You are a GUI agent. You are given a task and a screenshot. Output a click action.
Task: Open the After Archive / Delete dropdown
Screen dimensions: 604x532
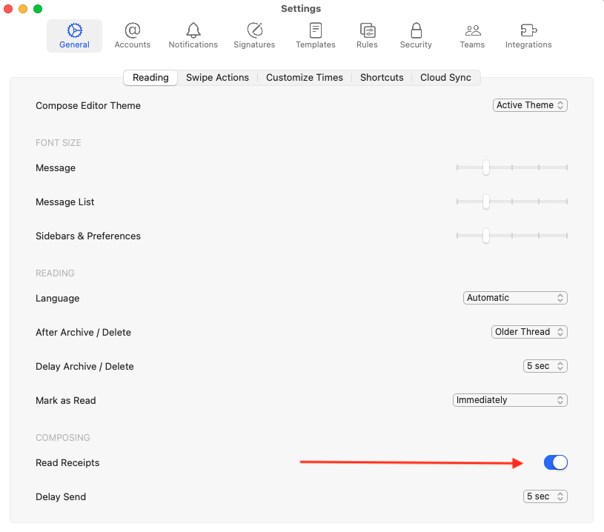pos(529,332)
